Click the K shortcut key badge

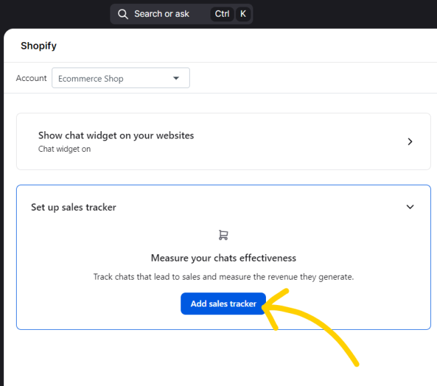(243, 13)
